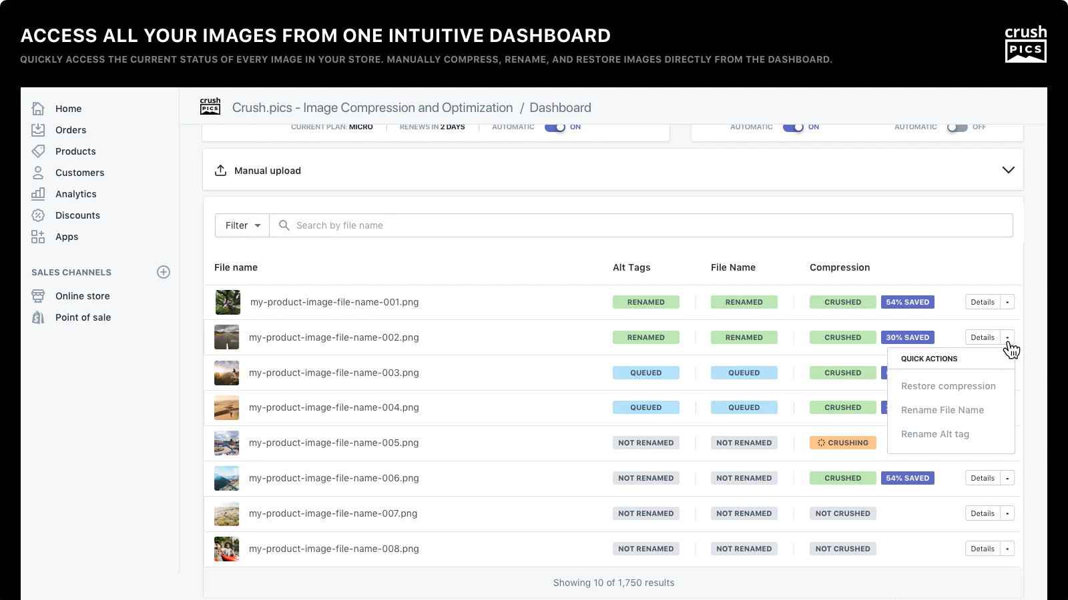Screen dimensions: 1068x600
Task: Click Details for file-name-008.png row
Action: [982, 549]
